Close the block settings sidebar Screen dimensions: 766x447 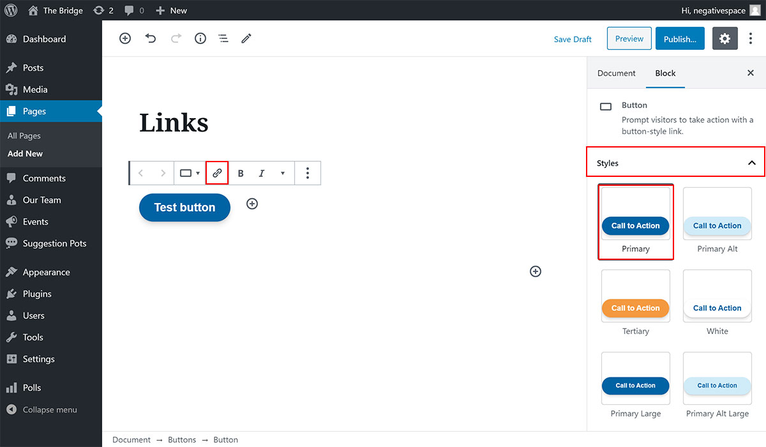(750, 73)
